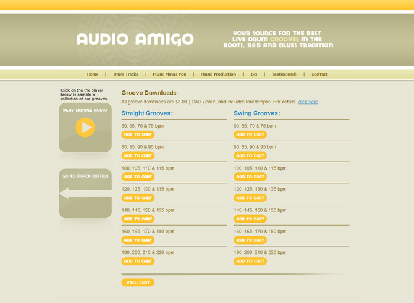This screenshot has width=414, height=303.
Task: Add Swing Grooves 190, 200, 210 & 220 bpm to cart
Action: (x=250, y=261)
